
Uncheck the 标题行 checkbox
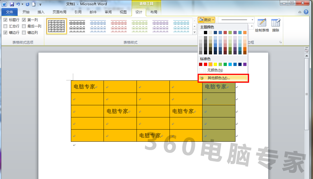tap(5, 20)
